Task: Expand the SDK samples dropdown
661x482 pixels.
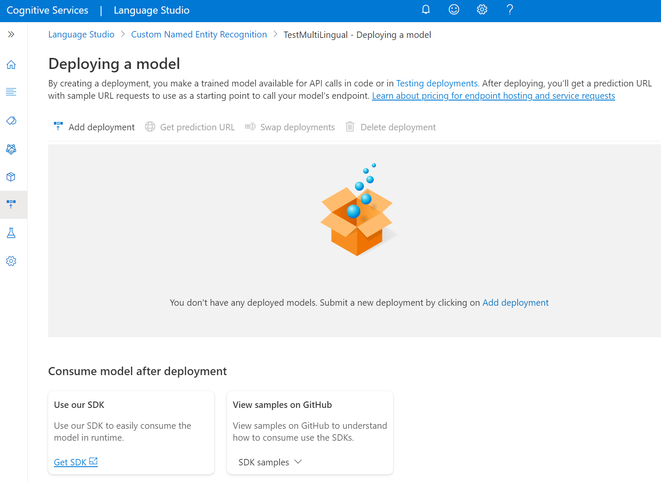Action: point(270,462)
